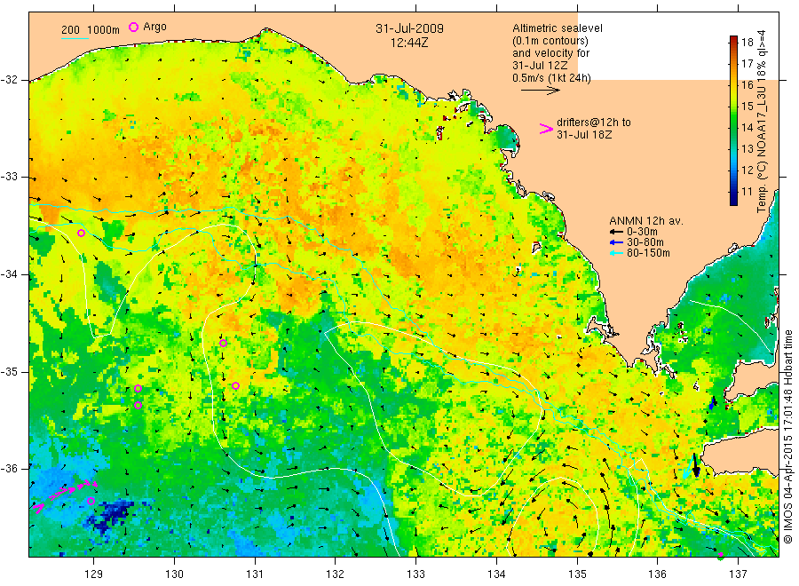The height and width of the screenshot is (586, 799).
Task: Select the Argo float marker near 34.7°S 130.6°E
Action: (223, 344)
